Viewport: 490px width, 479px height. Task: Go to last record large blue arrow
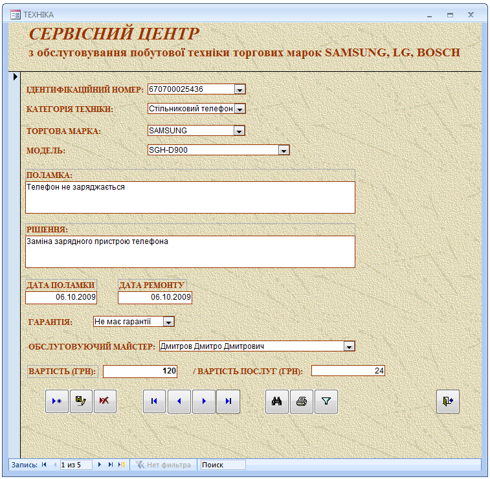tap(228, 401)
